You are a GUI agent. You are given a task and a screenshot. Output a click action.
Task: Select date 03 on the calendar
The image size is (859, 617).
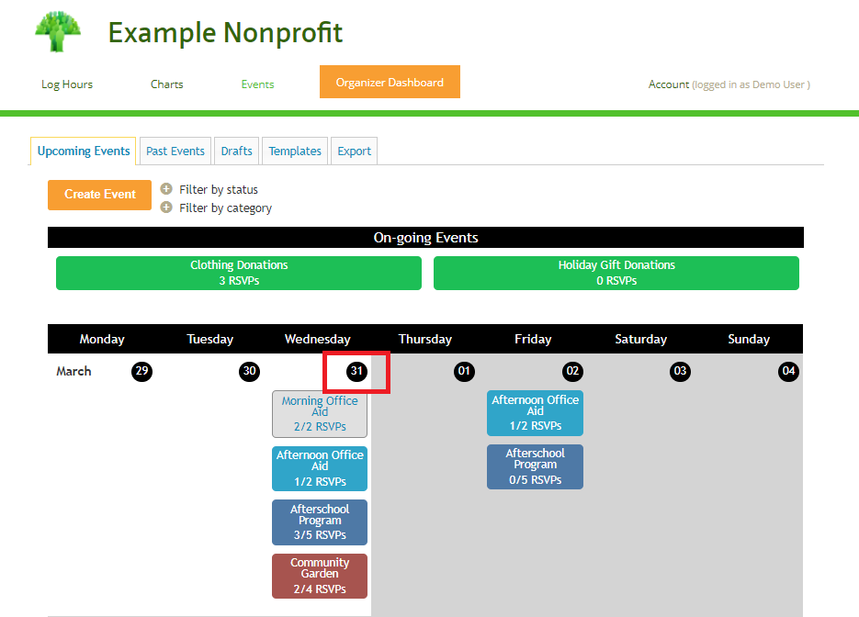(x=680, y=371)
